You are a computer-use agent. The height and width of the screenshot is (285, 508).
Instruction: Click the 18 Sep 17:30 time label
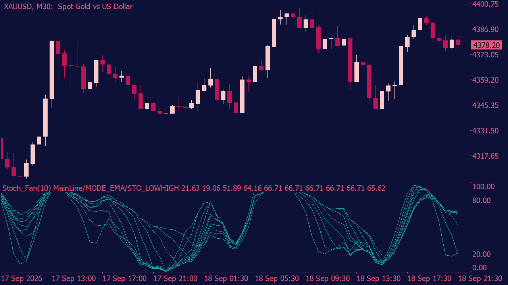click(429, 278)
